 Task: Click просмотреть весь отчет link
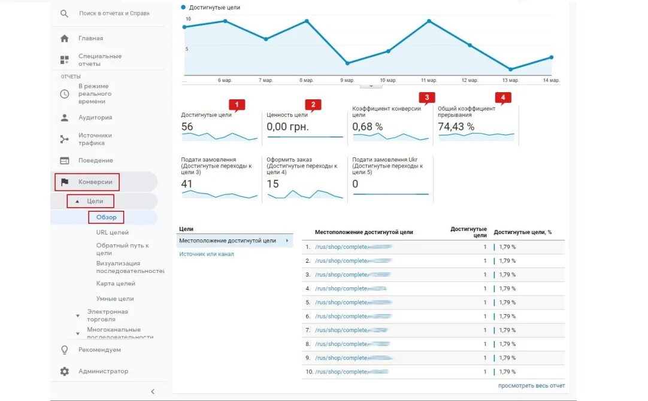(531, 385)
